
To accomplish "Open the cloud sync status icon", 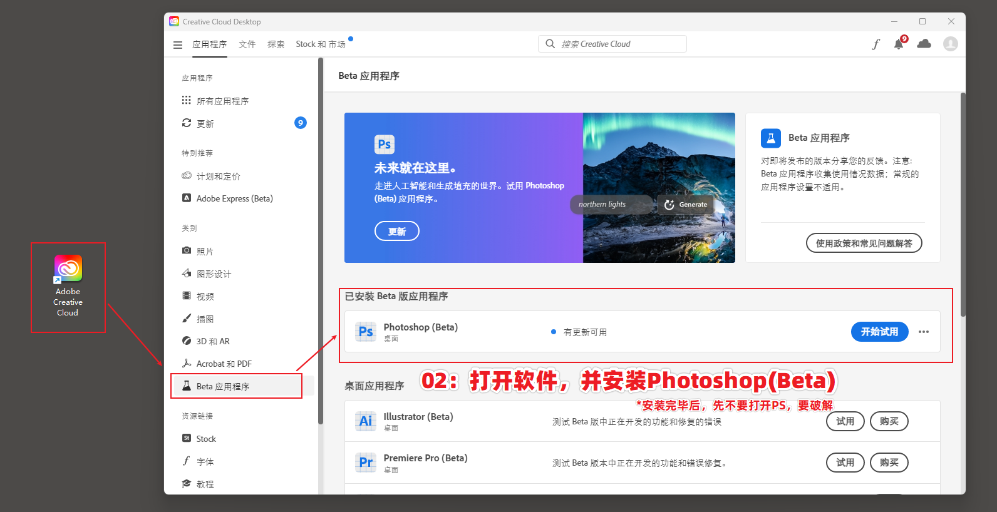I will (924, 44).
